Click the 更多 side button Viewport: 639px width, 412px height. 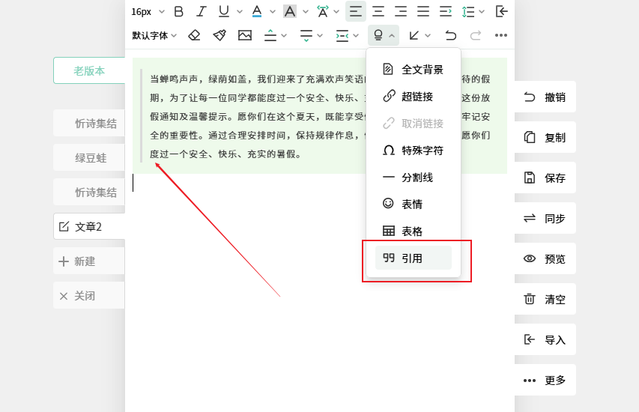(x=545, y=381)
